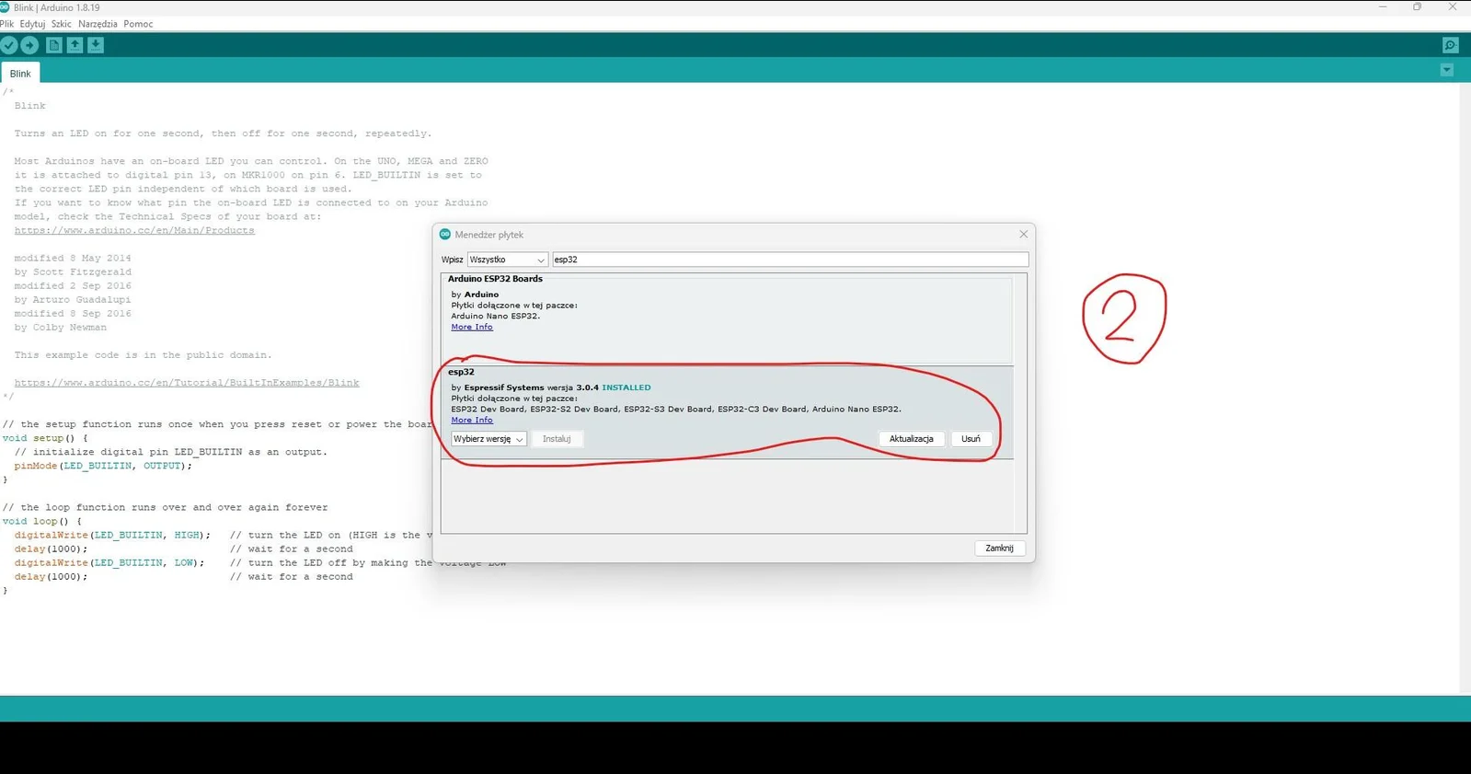
Task: Open More Info link for Arduino ESP32 Boards
Action: coord(472,327)
